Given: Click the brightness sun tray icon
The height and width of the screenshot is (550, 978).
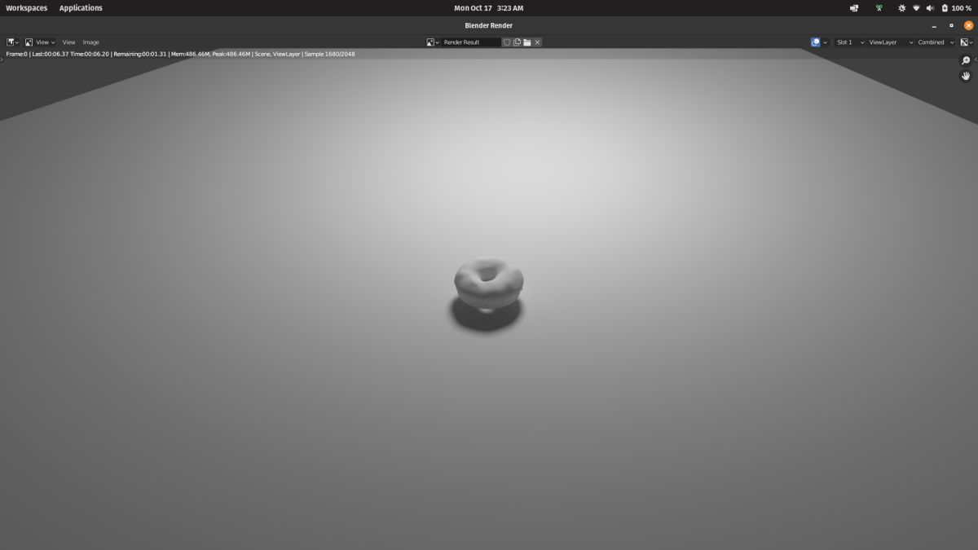Looking at the screenshot, I should coord(901,8).
